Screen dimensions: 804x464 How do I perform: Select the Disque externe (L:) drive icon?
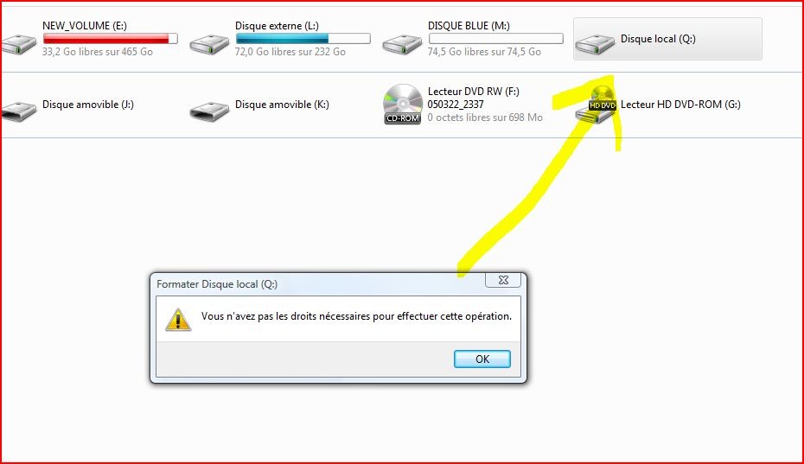[209, 44]
